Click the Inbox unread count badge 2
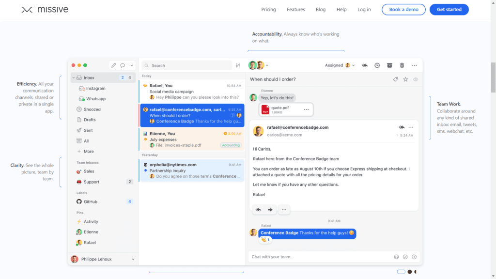 point(123,77)
